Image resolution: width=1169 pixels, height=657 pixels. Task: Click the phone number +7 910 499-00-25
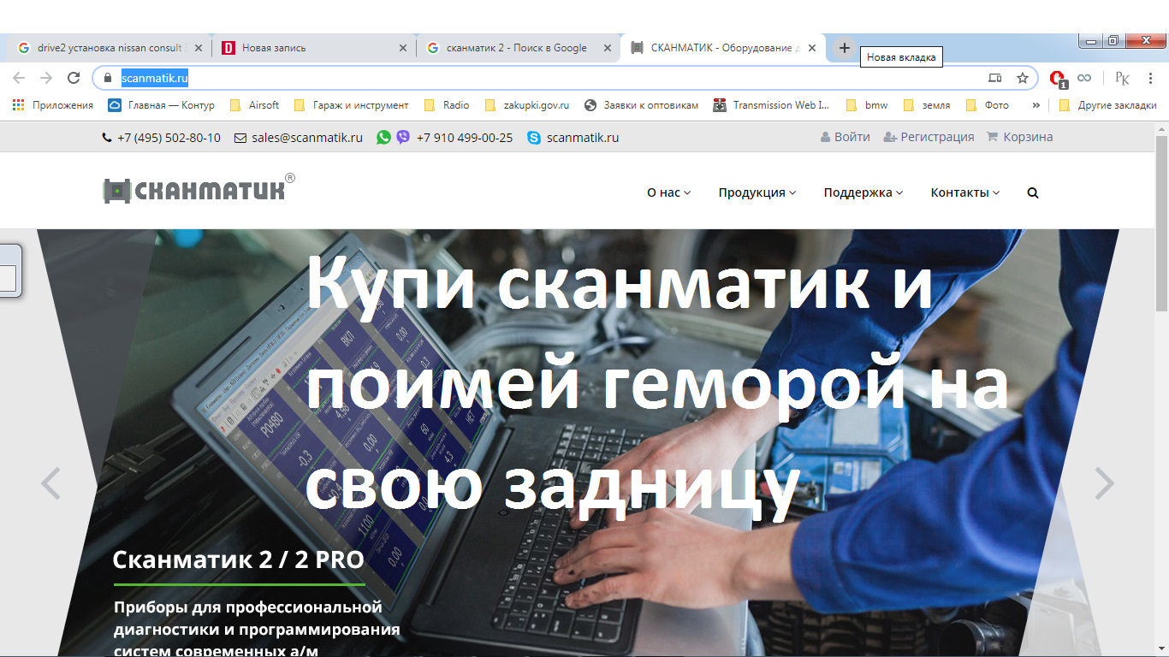coord(465,137)
